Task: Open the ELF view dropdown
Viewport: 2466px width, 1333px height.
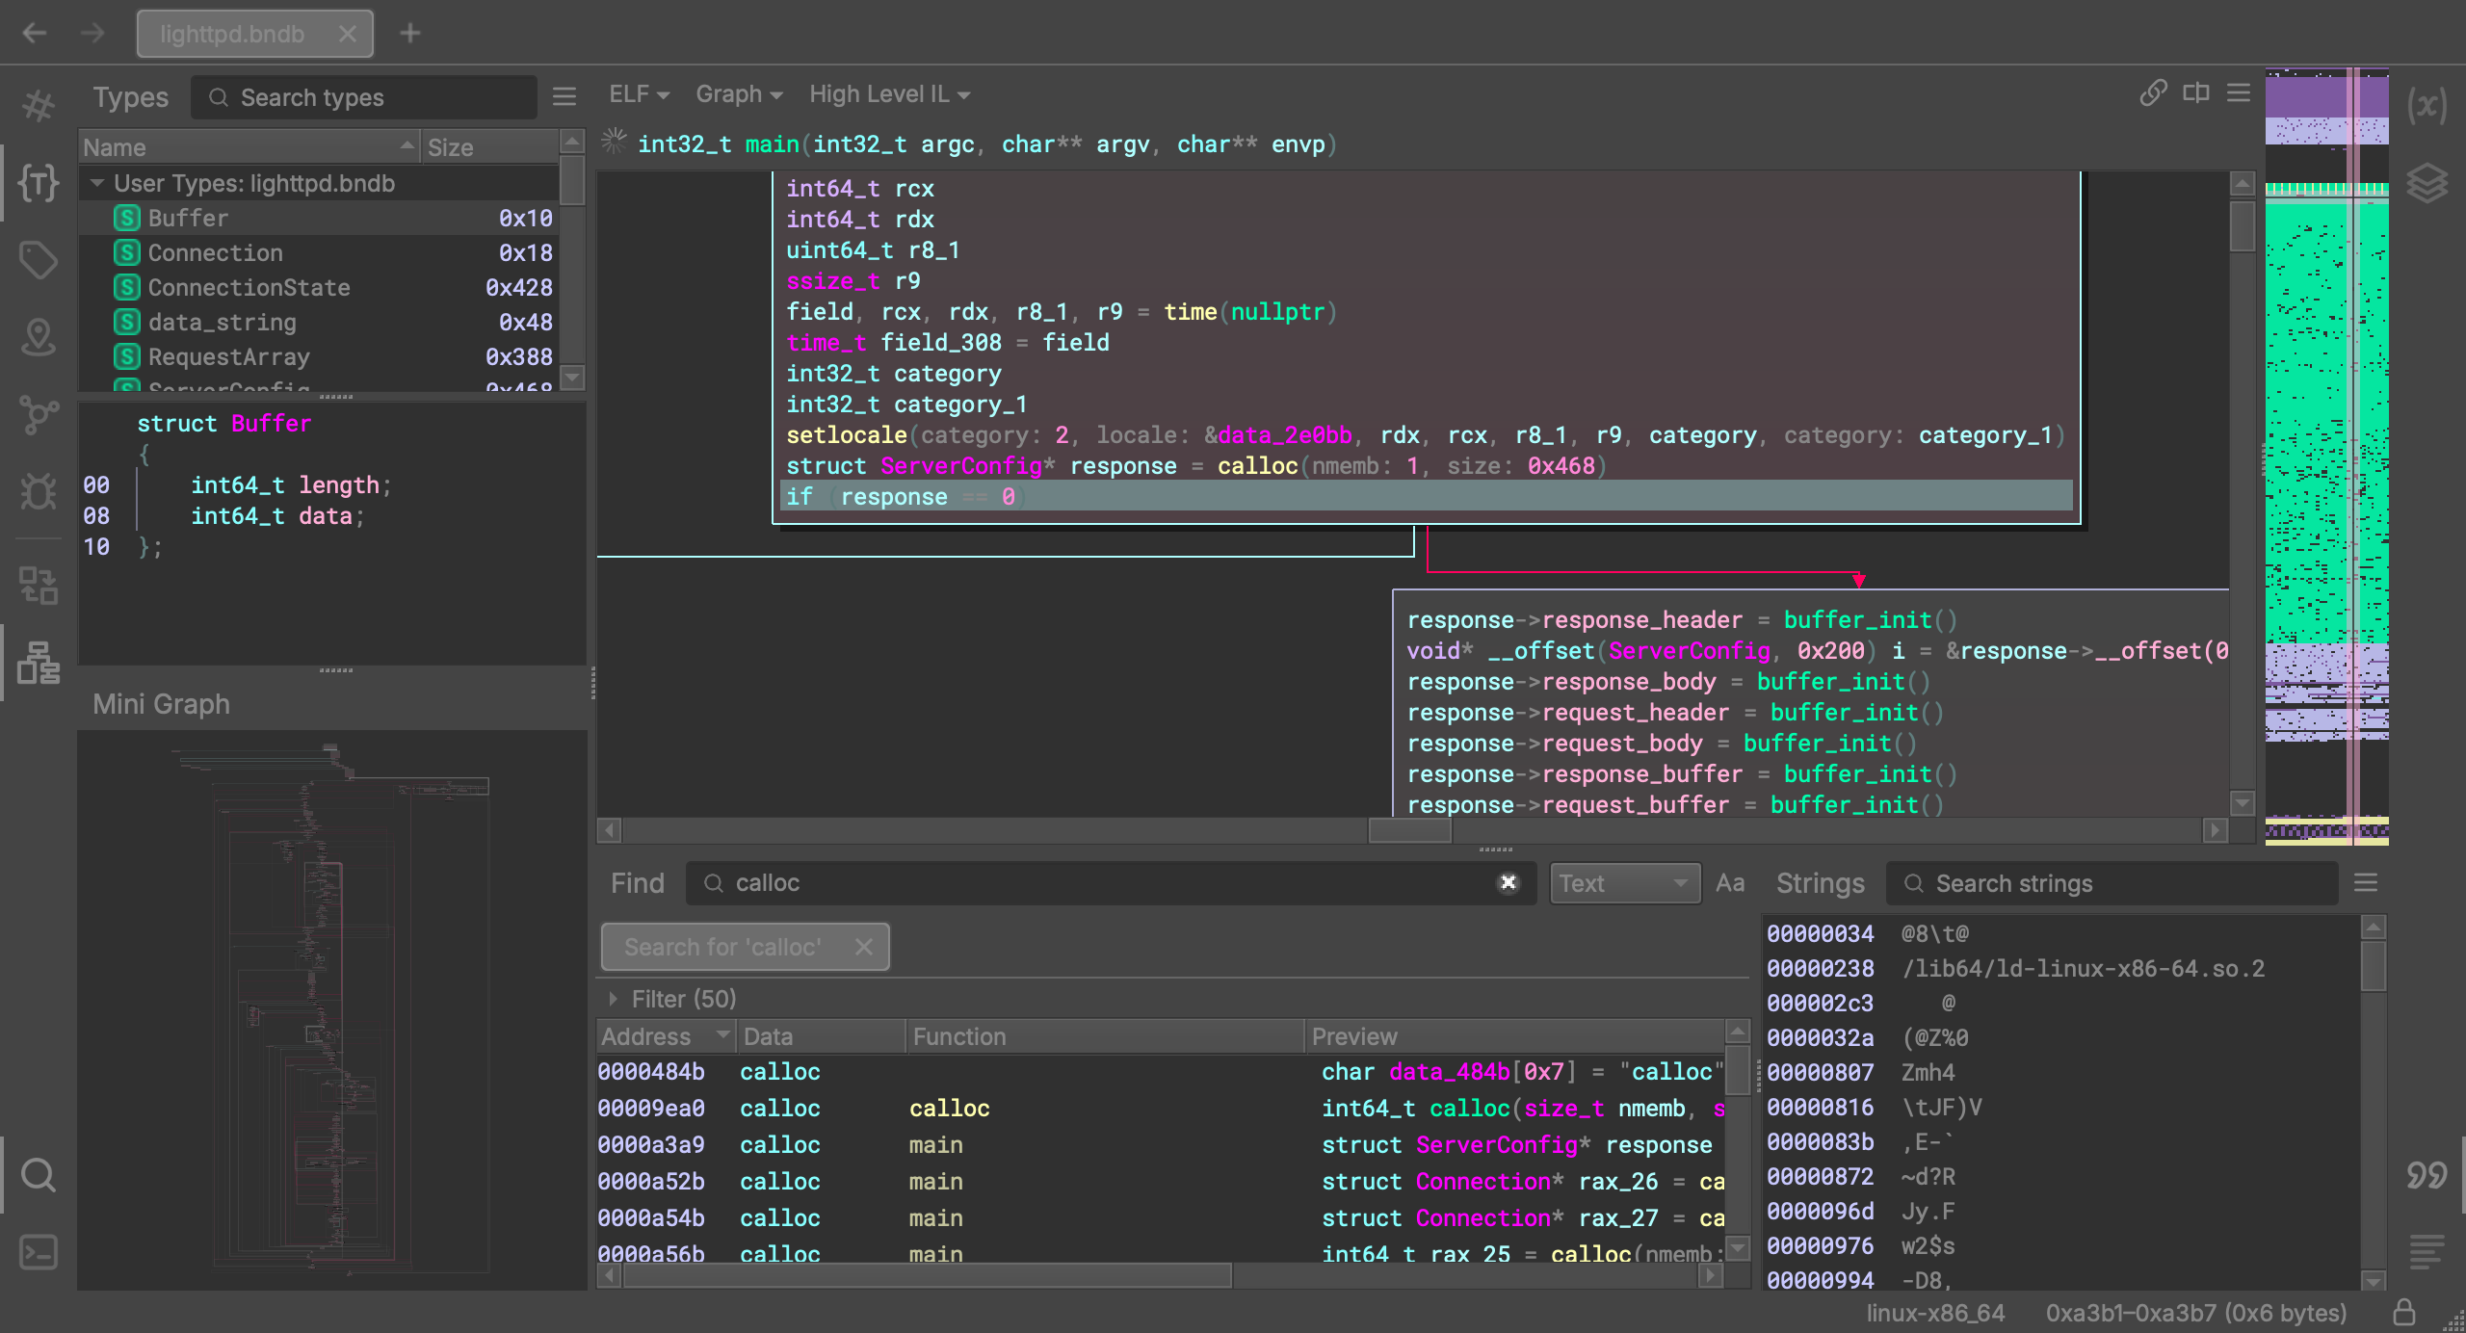Action: 639,94
